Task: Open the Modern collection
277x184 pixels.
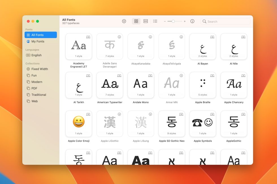Action: [41, 82]
